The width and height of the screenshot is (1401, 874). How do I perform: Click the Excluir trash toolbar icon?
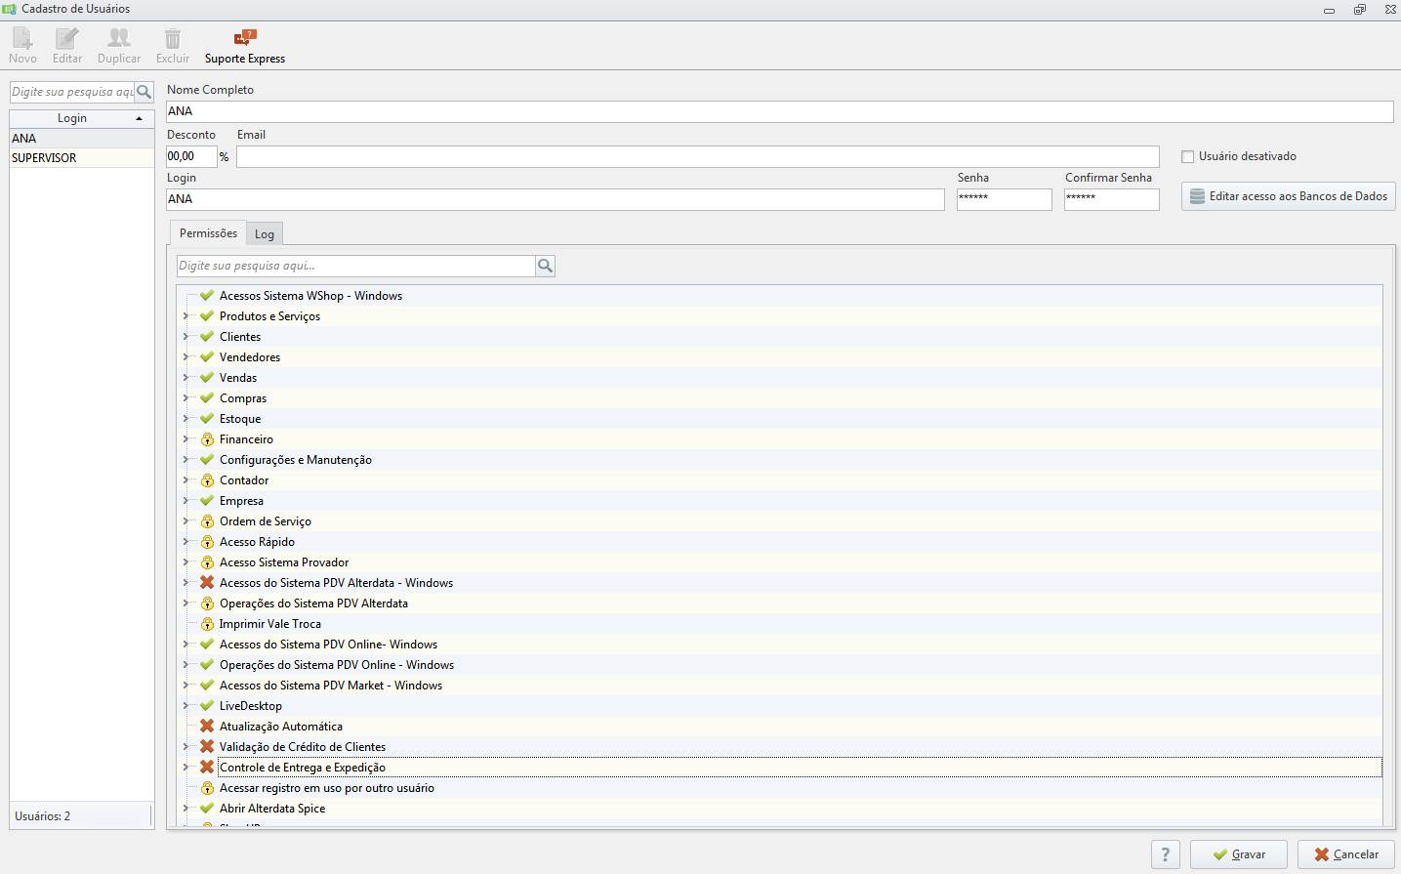click(x=173, y=39)
